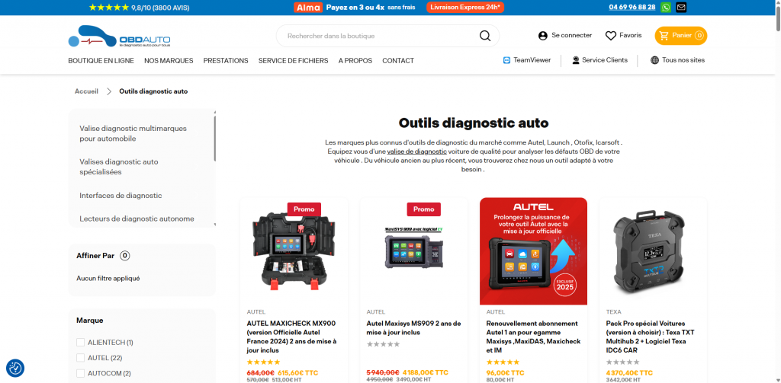
Task: Open Tous nos sites globe icon
Action: [x=654, y=60]
